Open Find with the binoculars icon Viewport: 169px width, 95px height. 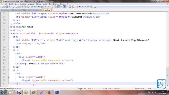point(39,7)
